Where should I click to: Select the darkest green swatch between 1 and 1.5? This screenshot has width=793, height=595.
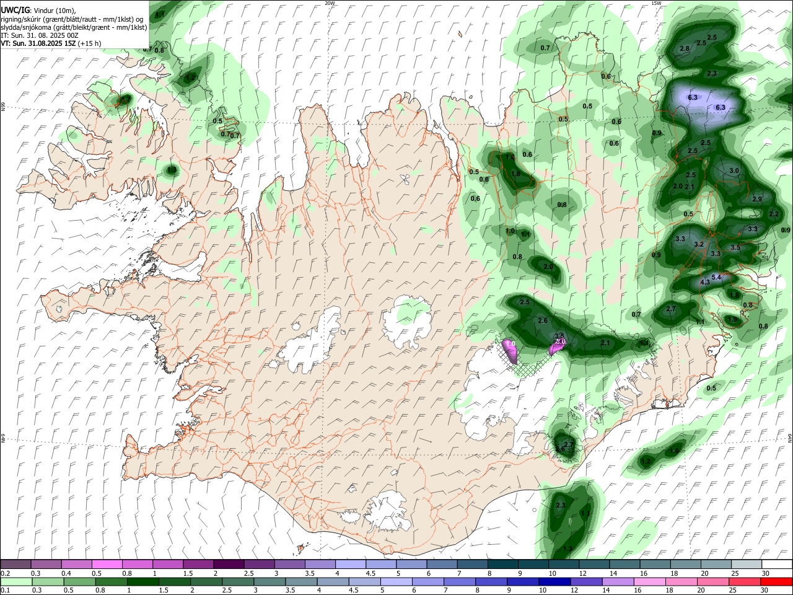(x=142, y=581)
